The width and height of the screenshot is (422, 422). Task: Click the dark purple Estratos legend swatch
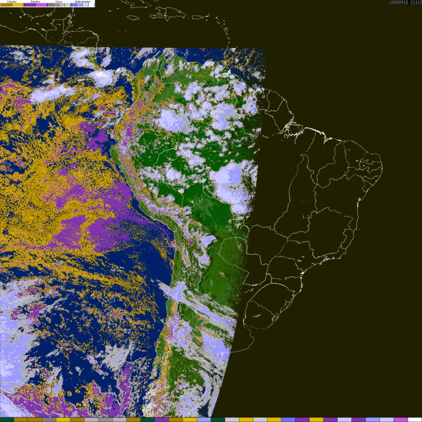pyautogui.click(x=30, y=5)
